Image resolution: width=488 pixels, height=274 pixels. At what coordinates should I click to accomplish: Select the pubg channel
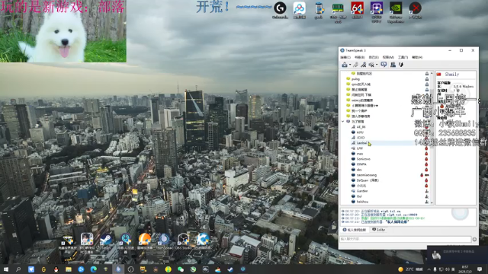pyautogui.click(x=355, y=79)
